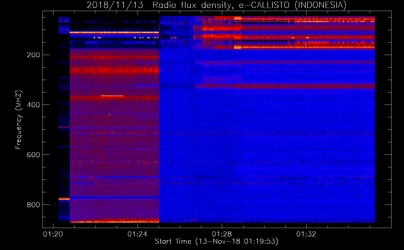This screenshot has height=250, width=404.
Task: Click the '600' frequency tick label
Action: (x=33, y=155)
